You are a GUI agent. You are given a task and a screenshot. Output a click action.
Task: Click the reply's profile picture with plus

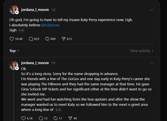pyautogui.click(x=14, y=65)
